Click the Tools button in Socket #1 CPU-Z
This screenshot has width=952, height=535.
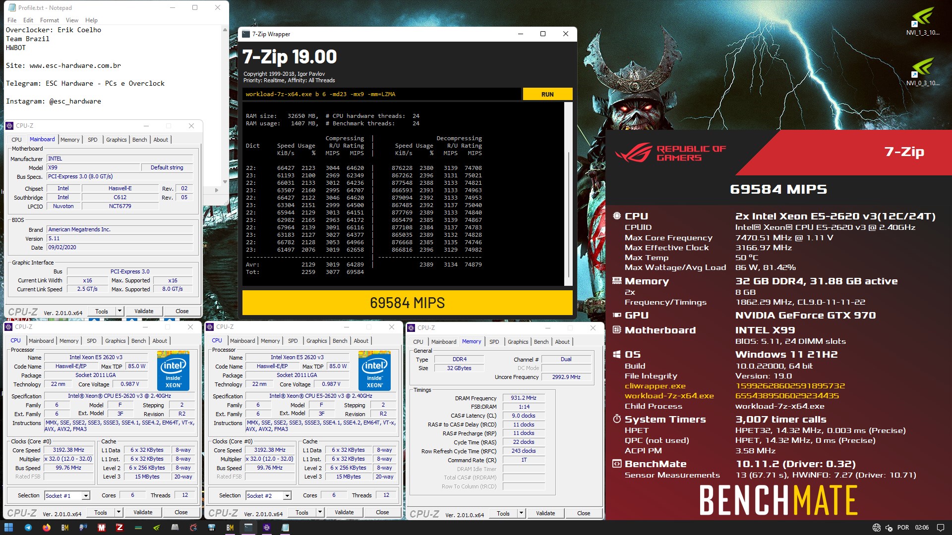coord(101,512)
